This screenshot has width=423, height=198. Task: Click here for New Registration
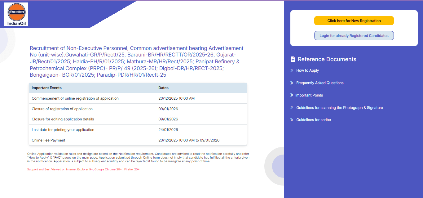click(354, 20)
